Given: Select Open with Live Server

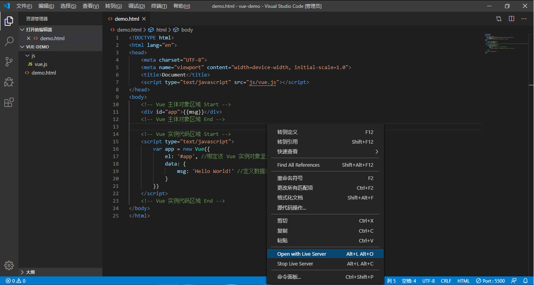Looking at the screenshot, I should [325, 254].
